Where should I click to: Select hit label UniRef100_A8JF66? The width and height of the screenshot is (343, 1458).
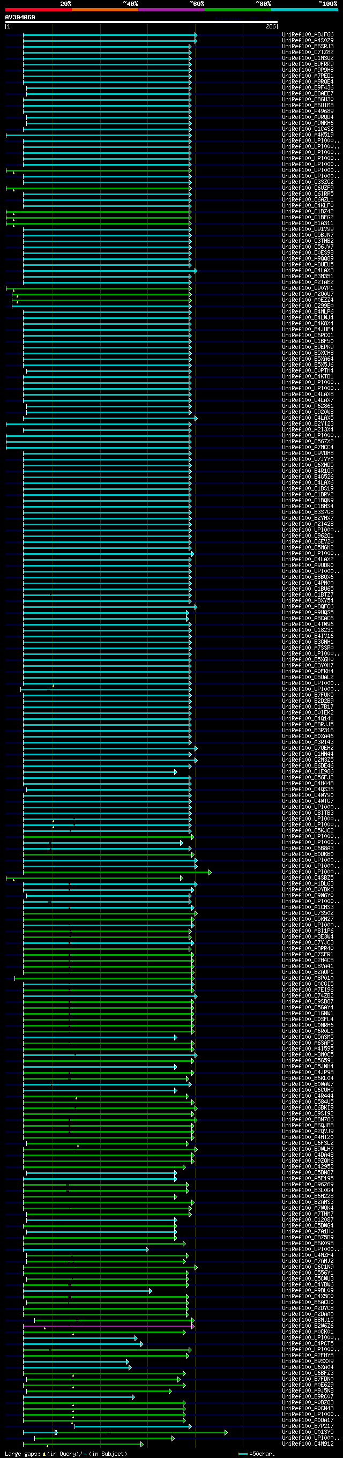308,34
